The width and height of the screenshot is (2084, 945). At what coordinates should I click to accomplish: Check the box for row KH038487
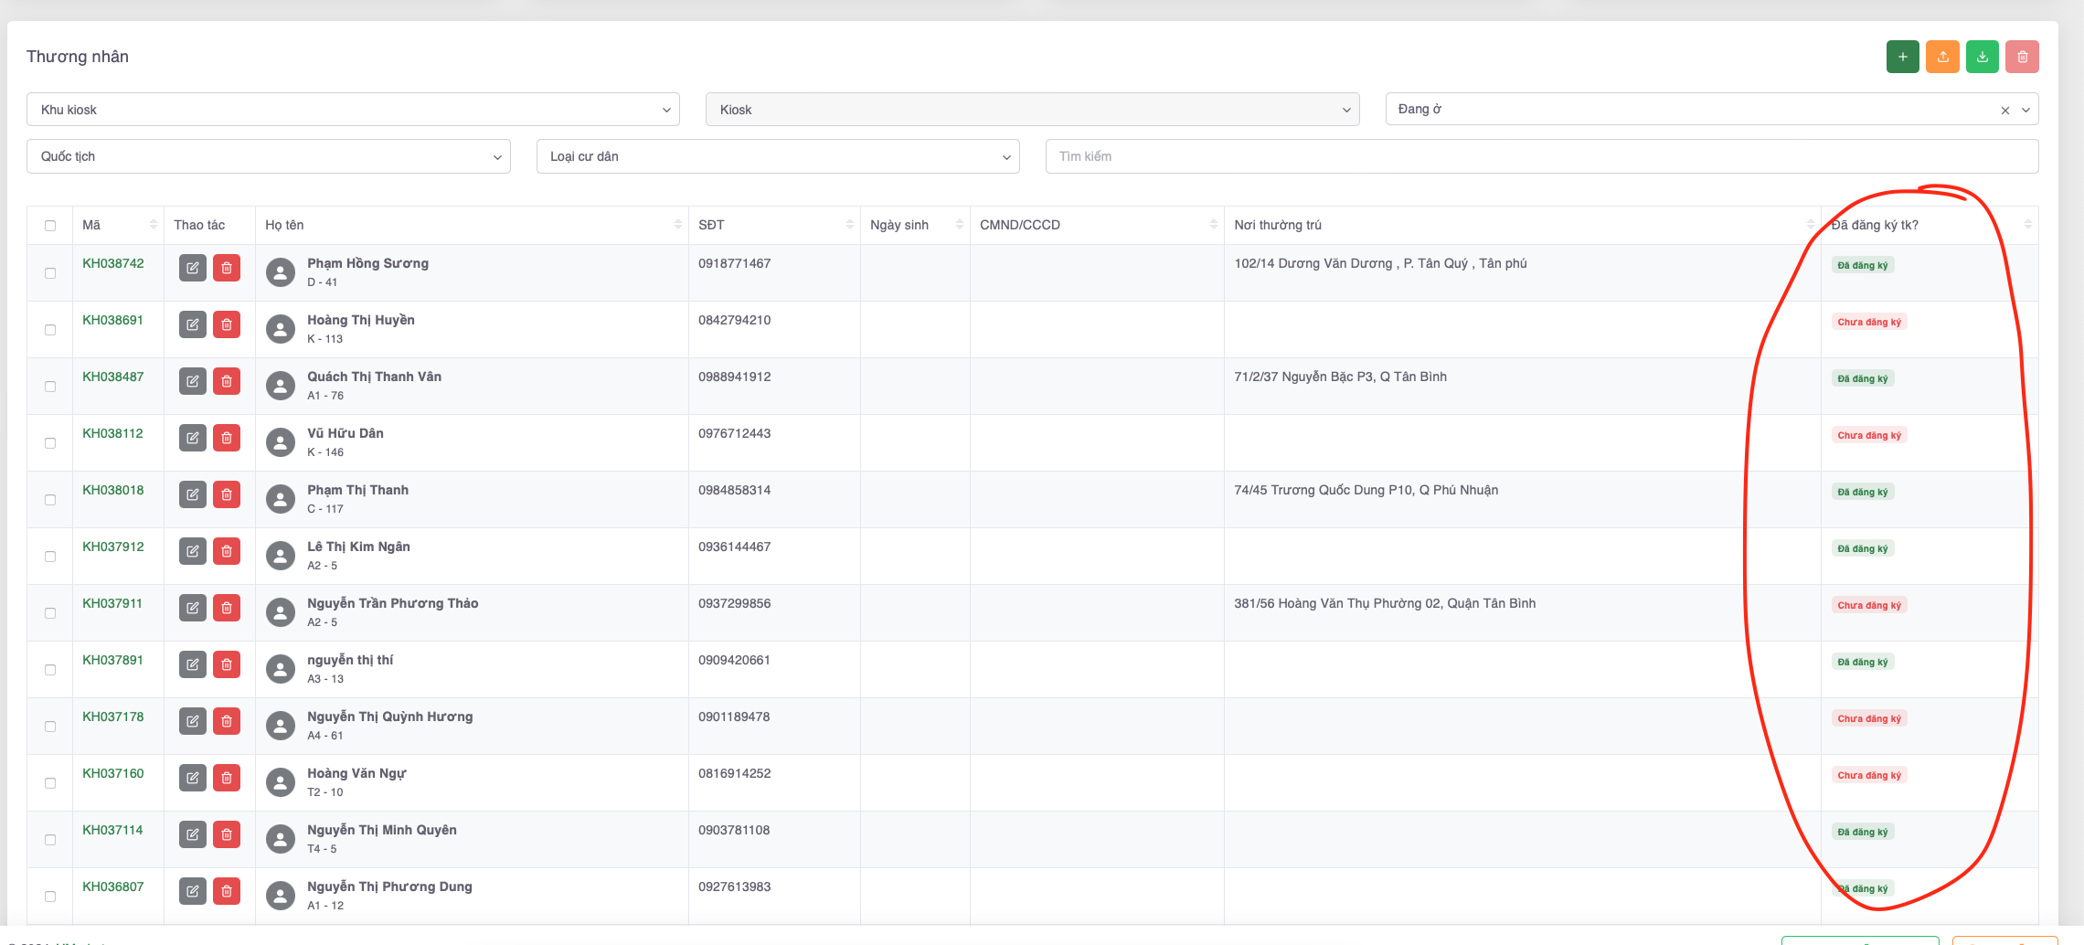tap(50, 387)
